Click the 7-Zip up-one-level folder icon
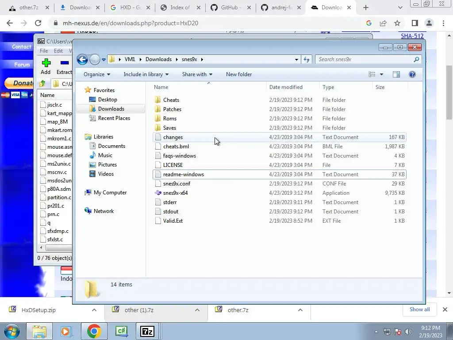Screen dimensions: 453x340 [42, 84]
